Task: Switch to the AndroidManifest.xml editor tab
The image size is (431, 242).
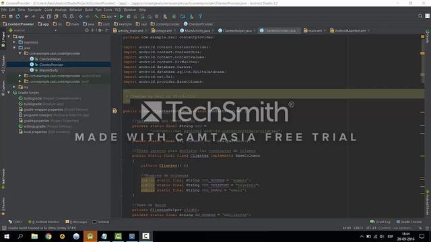Action: pyautogui.click(x=350, y=31)
